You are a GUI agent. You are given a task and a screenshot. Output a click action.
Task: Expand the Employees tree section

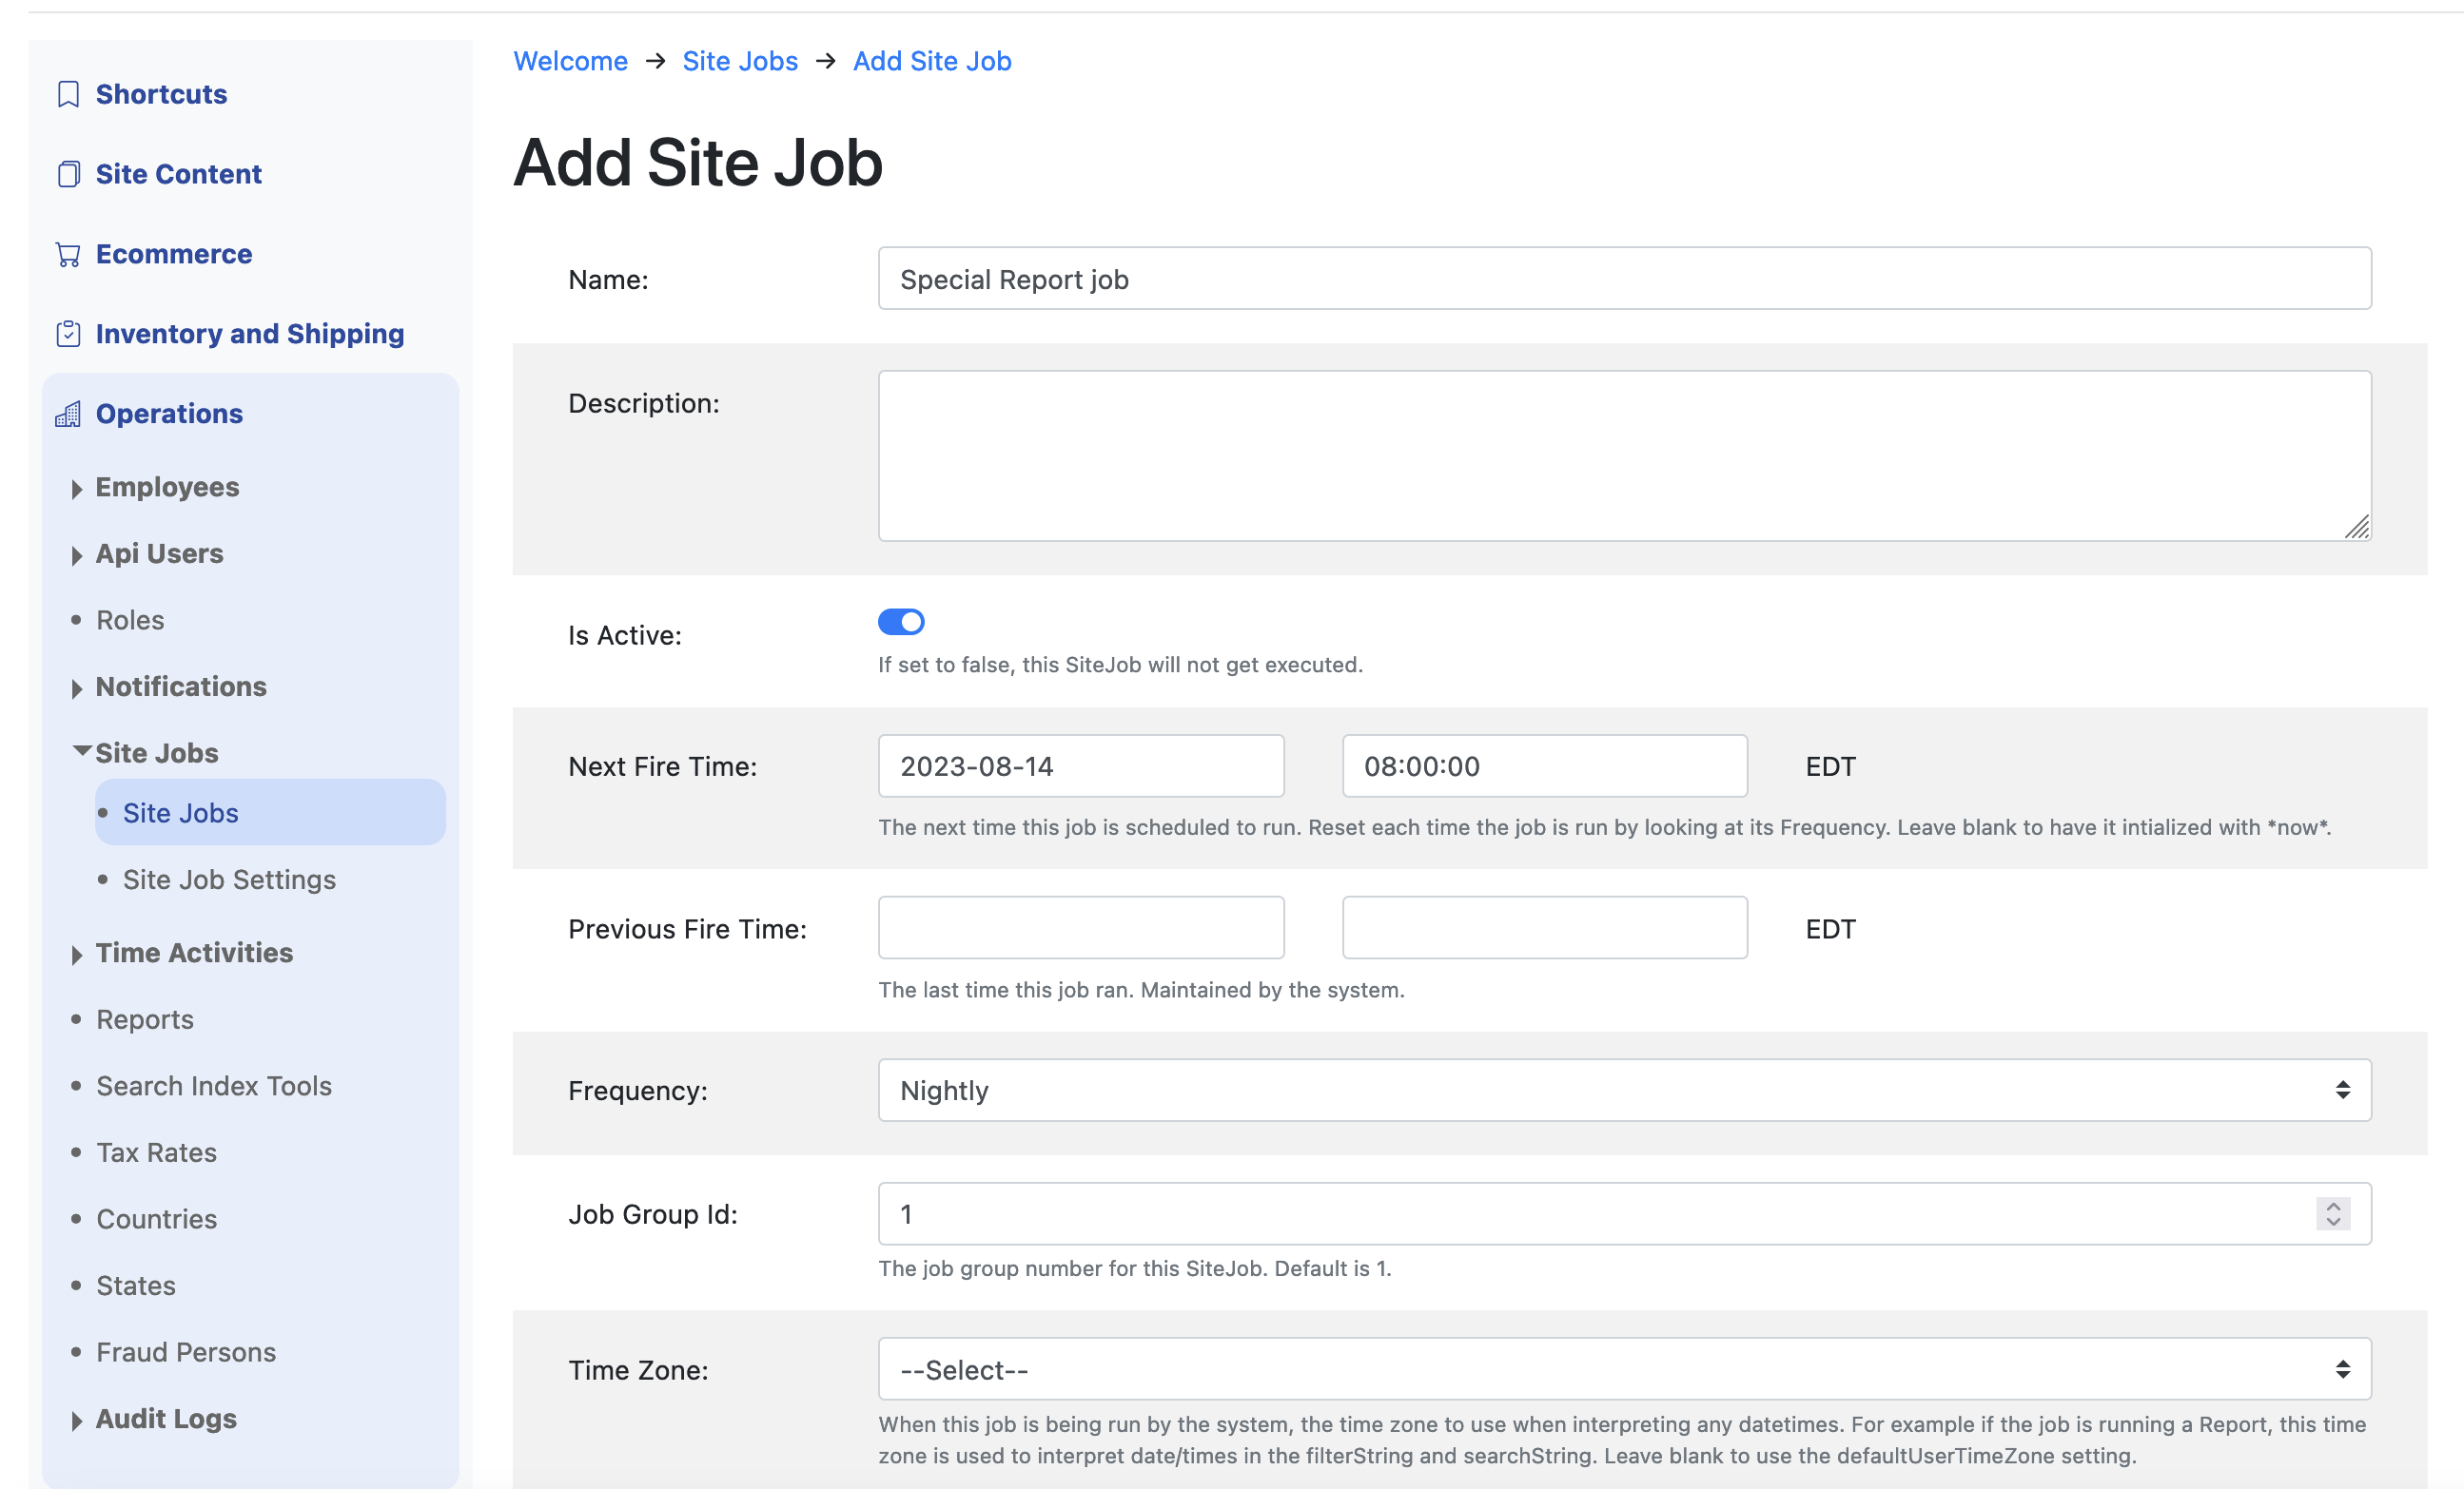point(77,489)
